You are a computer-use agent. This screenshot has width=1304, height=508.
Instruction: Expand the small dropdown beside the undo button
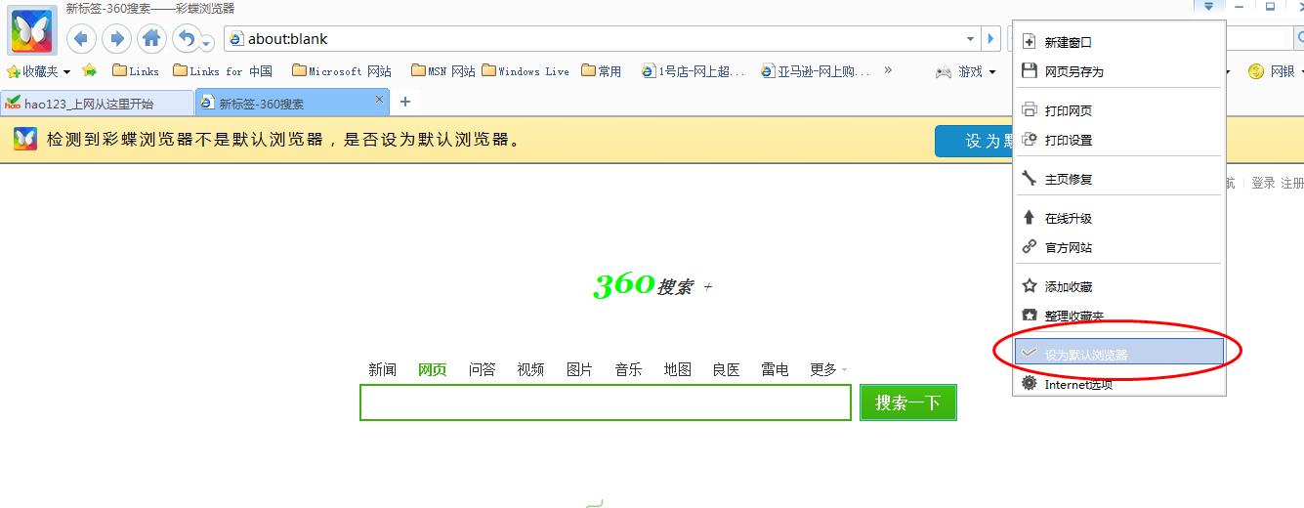(x=207, y=44)
